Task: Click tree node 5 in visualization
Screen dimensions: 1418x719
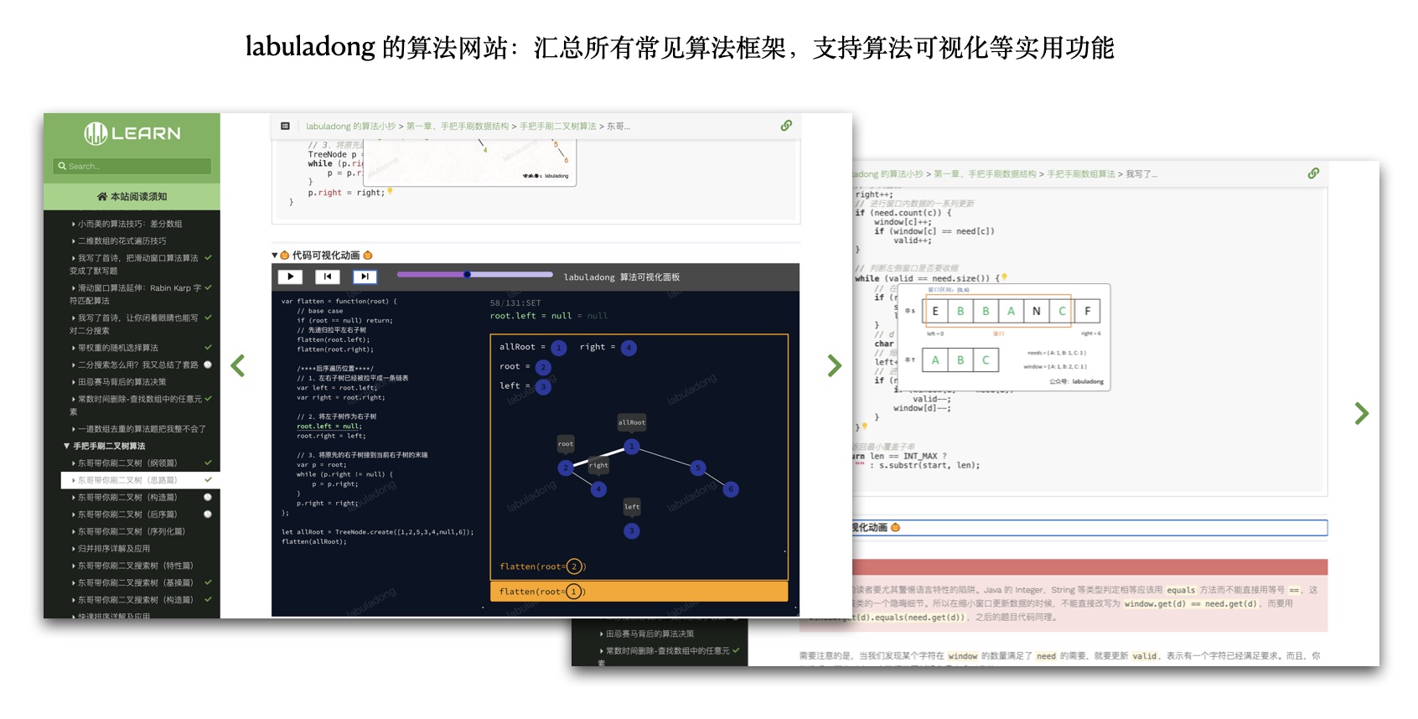Action: coord(697,468)
